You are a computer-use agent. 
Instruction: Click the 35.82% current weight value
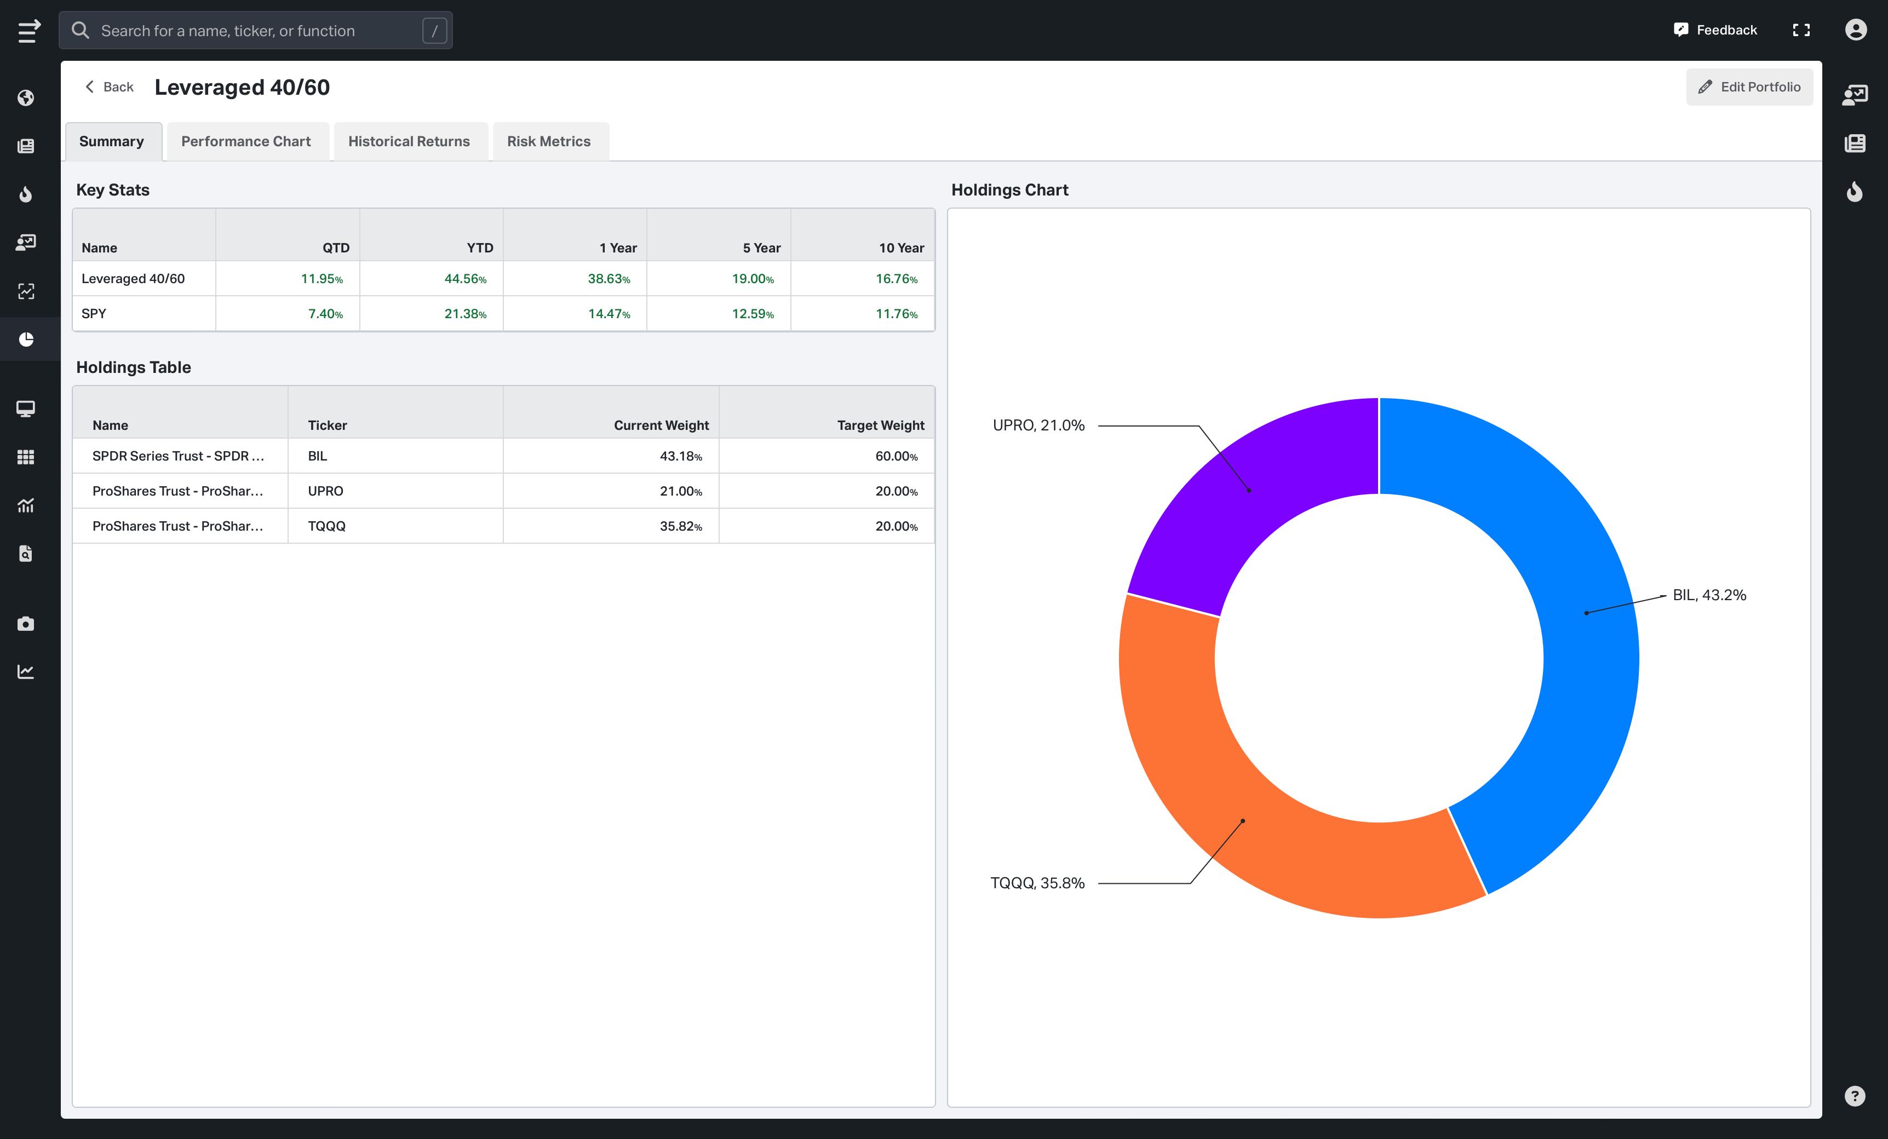pyautogui.click(x=681, y=526)
